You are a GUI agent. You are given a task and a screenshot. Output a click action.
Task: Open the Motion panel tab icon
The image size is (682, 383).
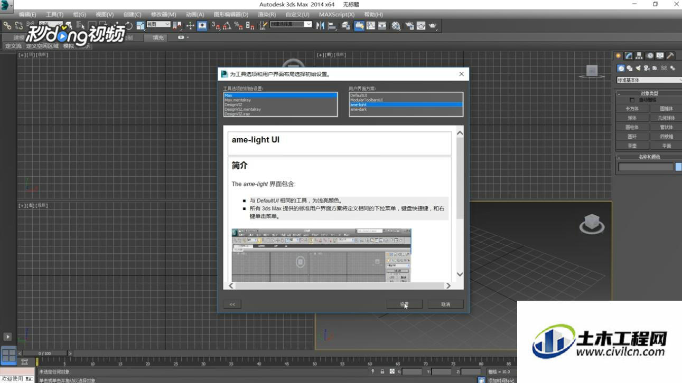click(x=650, y=55)
